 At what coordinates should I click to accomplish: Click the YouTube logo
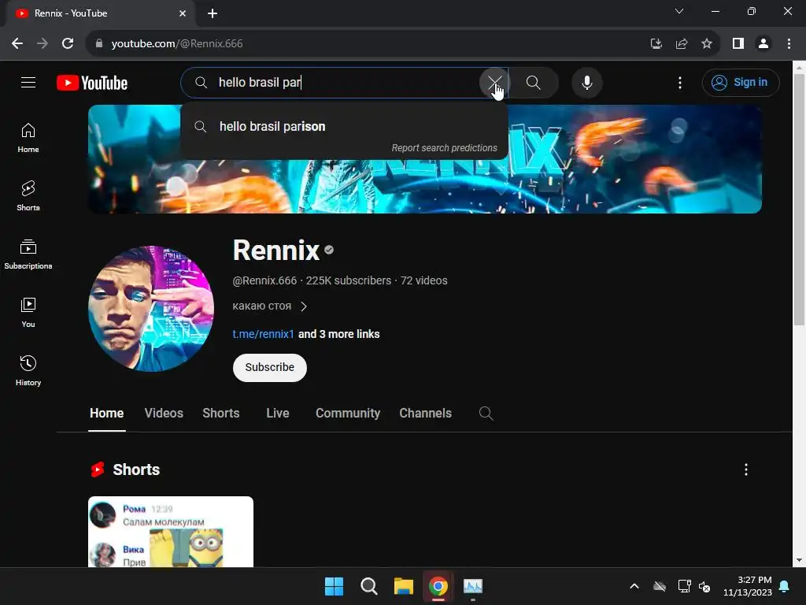(92, 83)
